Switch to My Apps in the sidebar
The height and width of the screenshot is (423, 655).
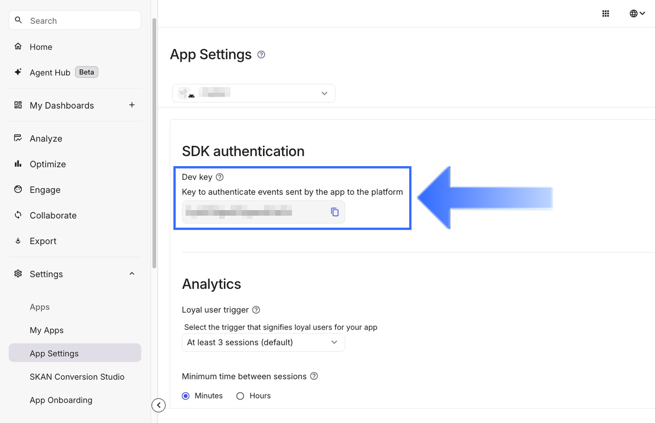point(46,330)
